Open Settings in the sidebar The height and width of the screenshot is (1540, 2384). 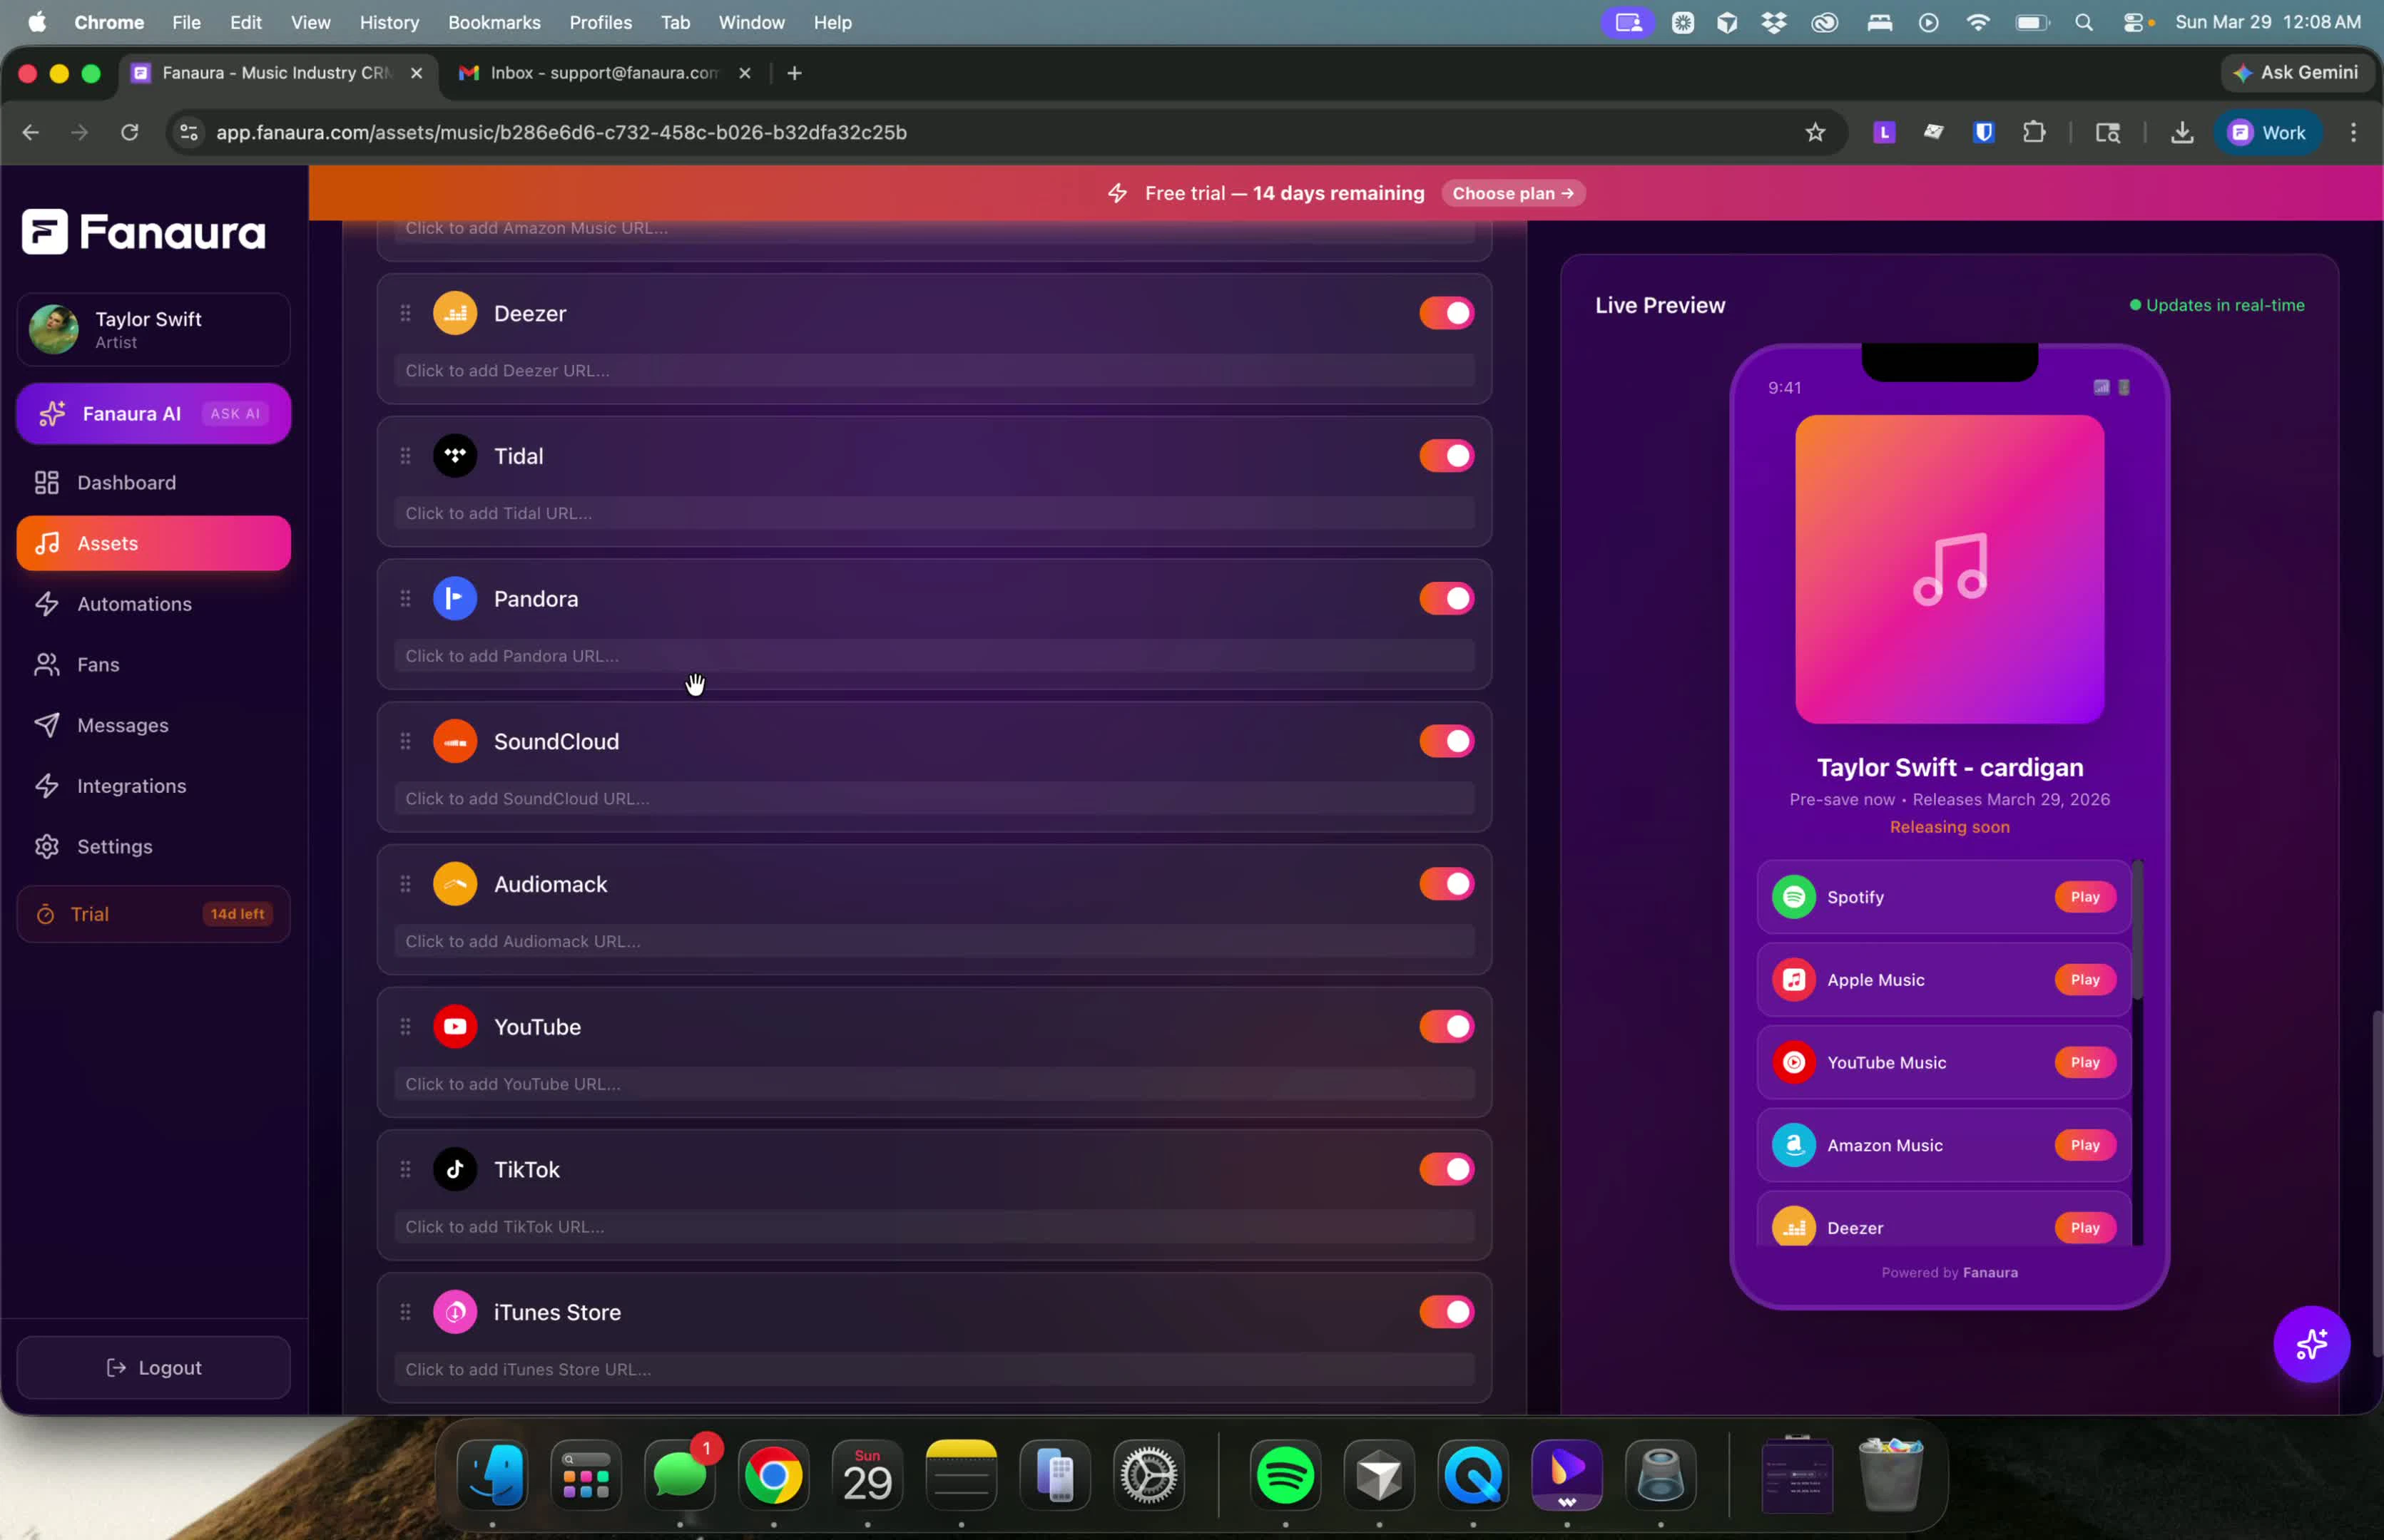pos(153,847)
